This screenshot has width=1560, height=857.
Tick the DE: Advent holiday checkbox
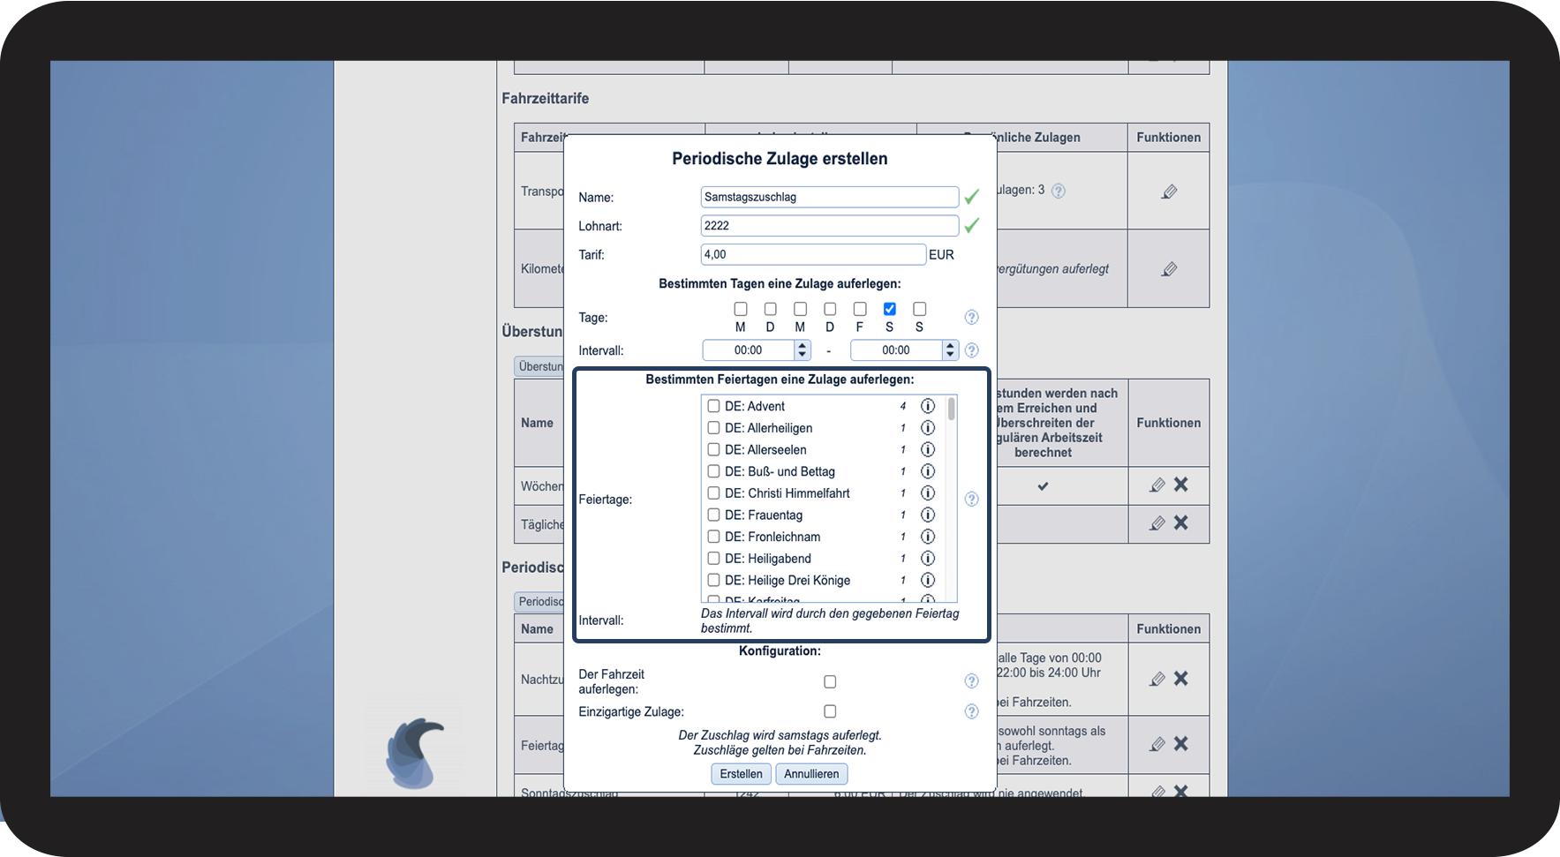coord(713,406)
